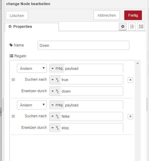Click the Name tag icon

[x=11, y=45]
